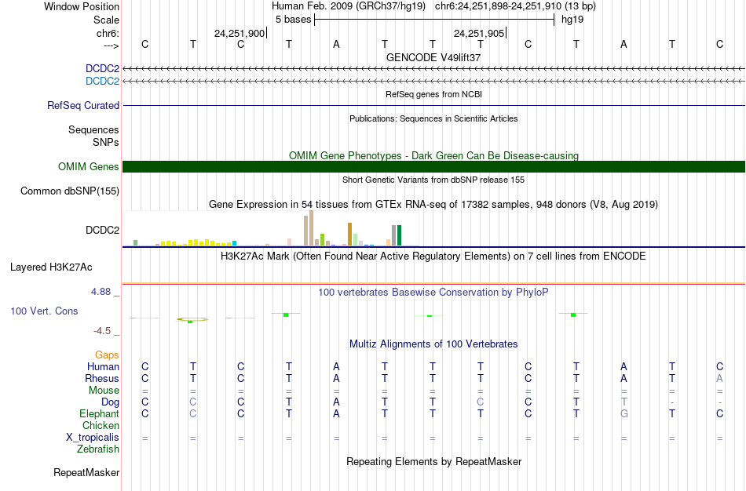The width and height of the screenshot is (746, 491).
Task: Click the Layered H3K27Ac track label
Action: [51, 267]
